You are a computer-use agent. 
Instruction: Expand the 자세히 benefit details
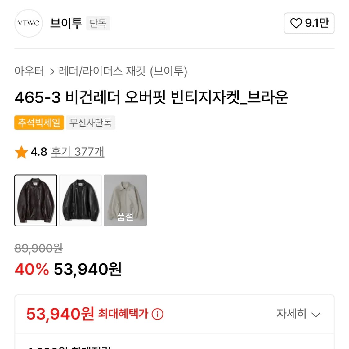pyautogui.click(x=298, y=314)
